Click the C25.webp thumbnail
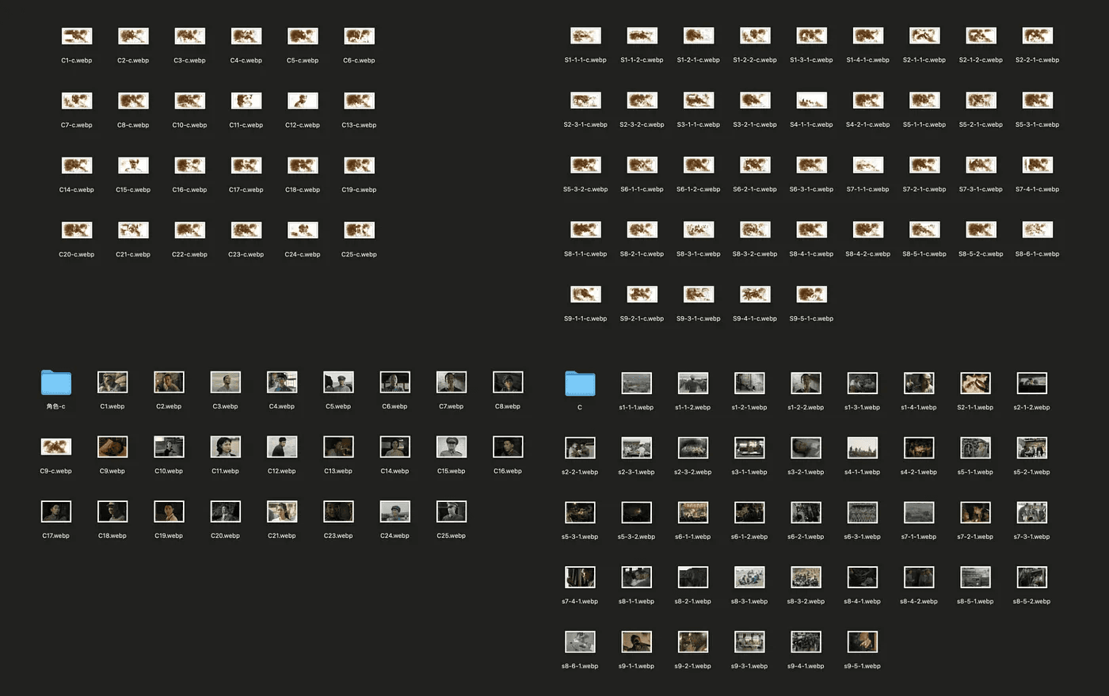The height and width of the screenshot is (696, 1109). [x=452, y=512]
